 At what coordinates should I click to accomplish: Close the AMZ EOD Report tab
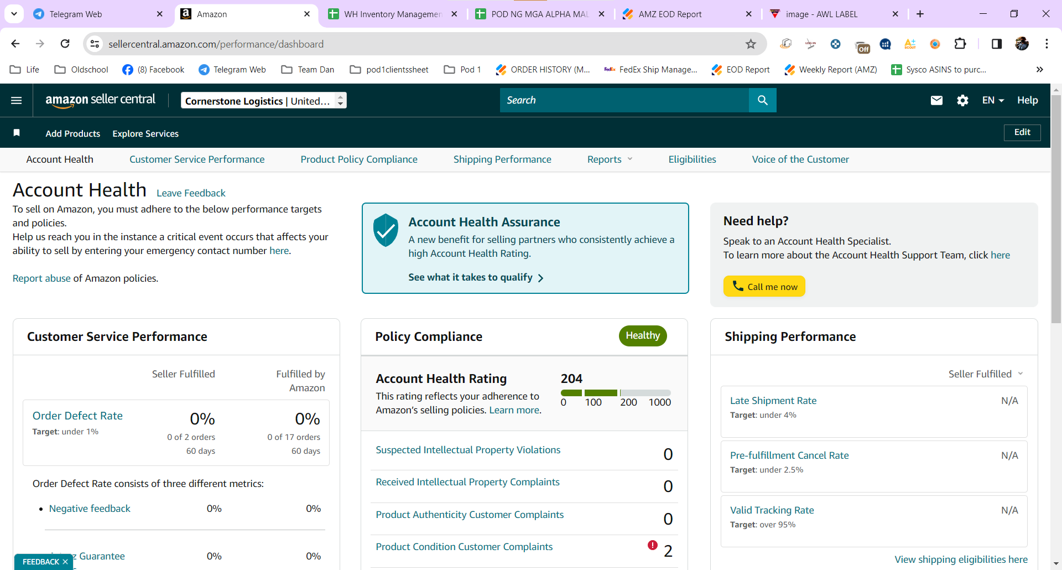coord(749,14)
